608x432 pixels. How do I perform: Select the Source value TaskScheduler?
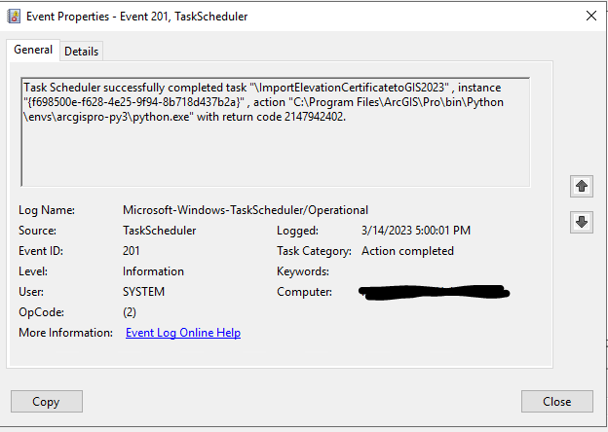click(159, 231)
